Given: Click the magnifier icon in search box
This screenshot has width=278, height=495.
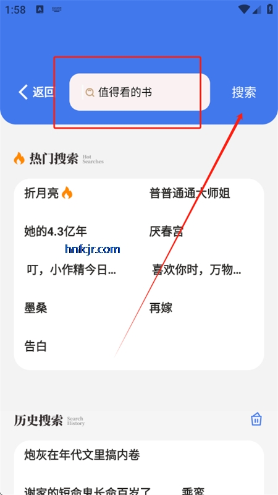Looking at the screenshot, I should 90,92.
